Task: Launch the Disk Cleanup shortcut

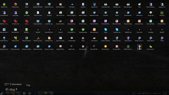Action: (94, 39)
